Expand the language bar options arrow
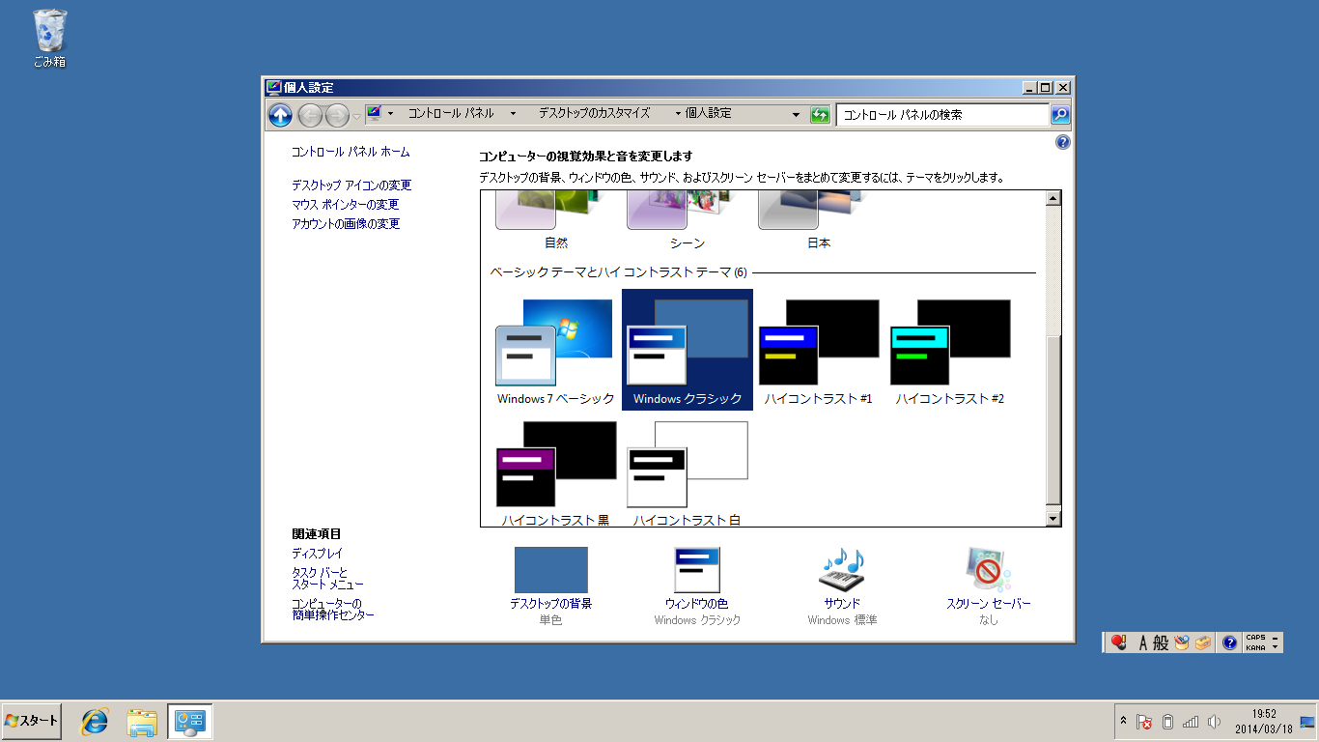 1276,647
